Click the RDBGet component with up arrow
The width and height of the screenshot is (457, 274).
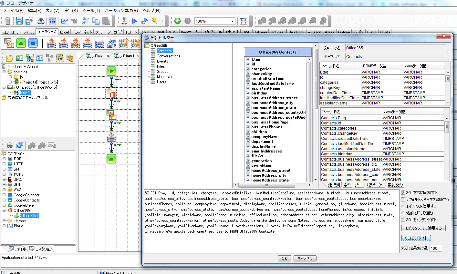pyautogui.click(x=51, y=43)
